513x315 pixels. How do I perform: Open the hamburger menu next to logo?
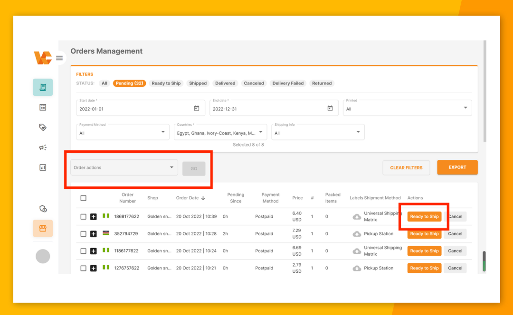point(59,58)
